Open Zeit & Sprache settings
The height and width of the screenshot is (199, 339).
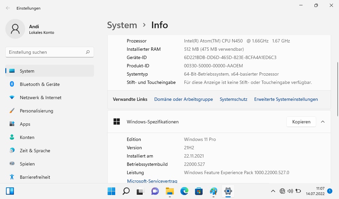(x=35, y=151)
